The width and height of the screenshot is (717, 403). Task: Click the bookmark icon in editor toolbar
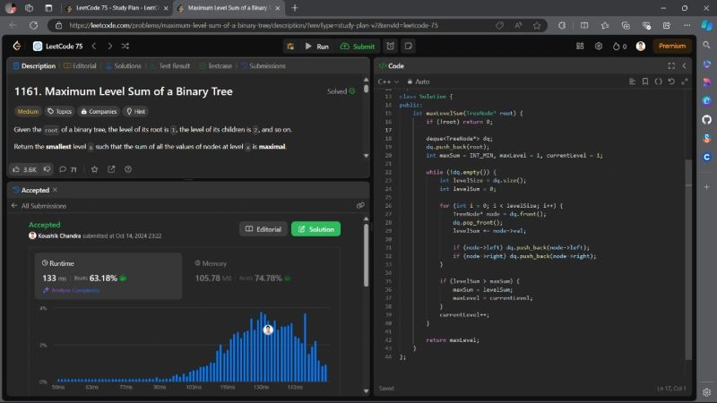pyautogui.click(x=645, y=81)
